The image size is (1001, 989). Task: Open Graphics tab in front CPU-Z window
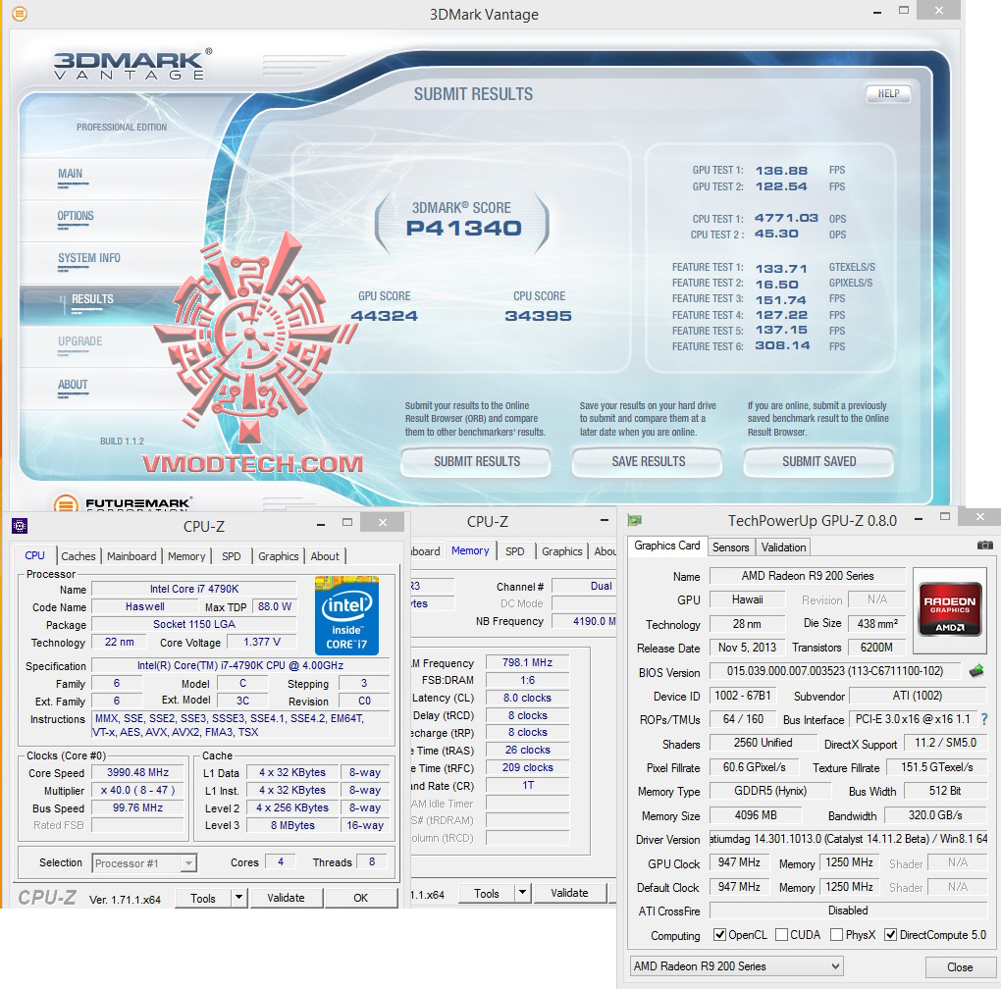click(279, 555)
